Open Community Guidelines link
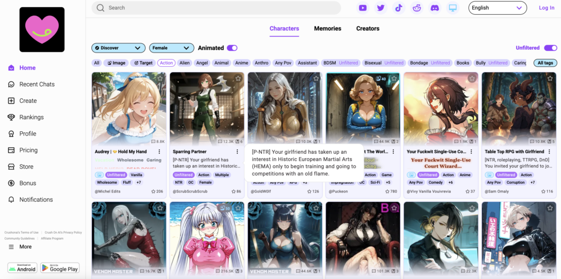 [20, 239]
